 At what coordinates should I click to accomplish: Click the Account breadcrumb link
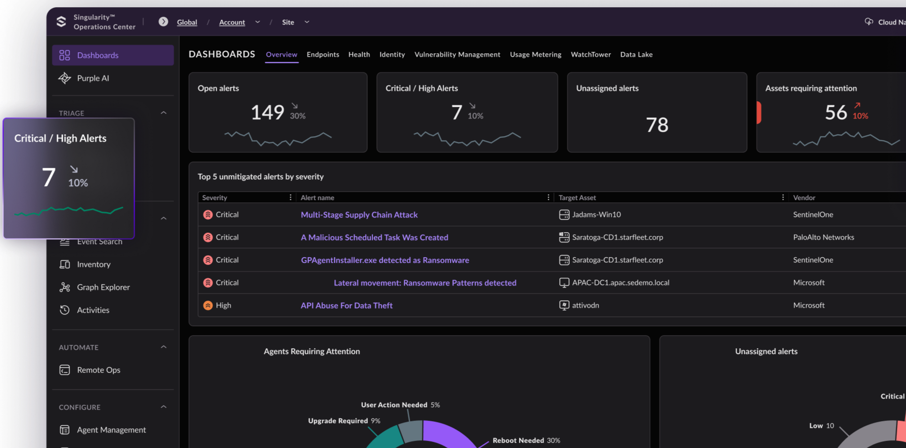(x=232, y=22)
